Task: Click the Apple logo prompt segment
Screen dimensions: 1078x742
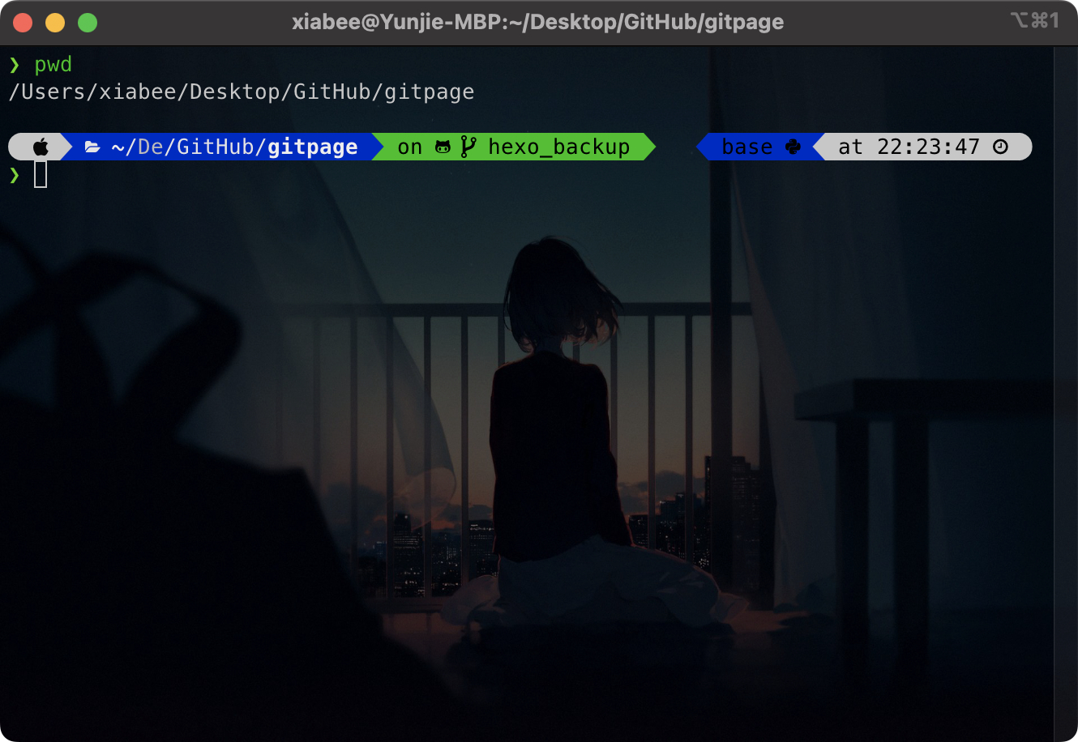Action: click(x=41, y=147)
